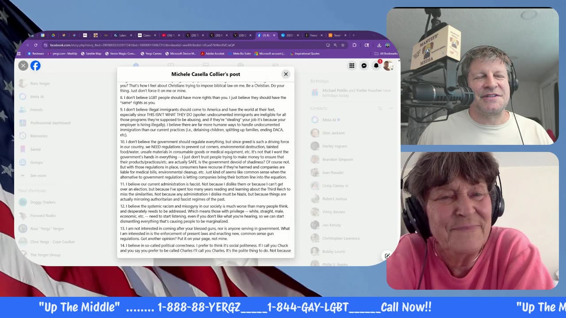This screenshot has height=318, width=566.
Task: Close Michele Casella Collier's post dialog
Action: pos(286,74)
